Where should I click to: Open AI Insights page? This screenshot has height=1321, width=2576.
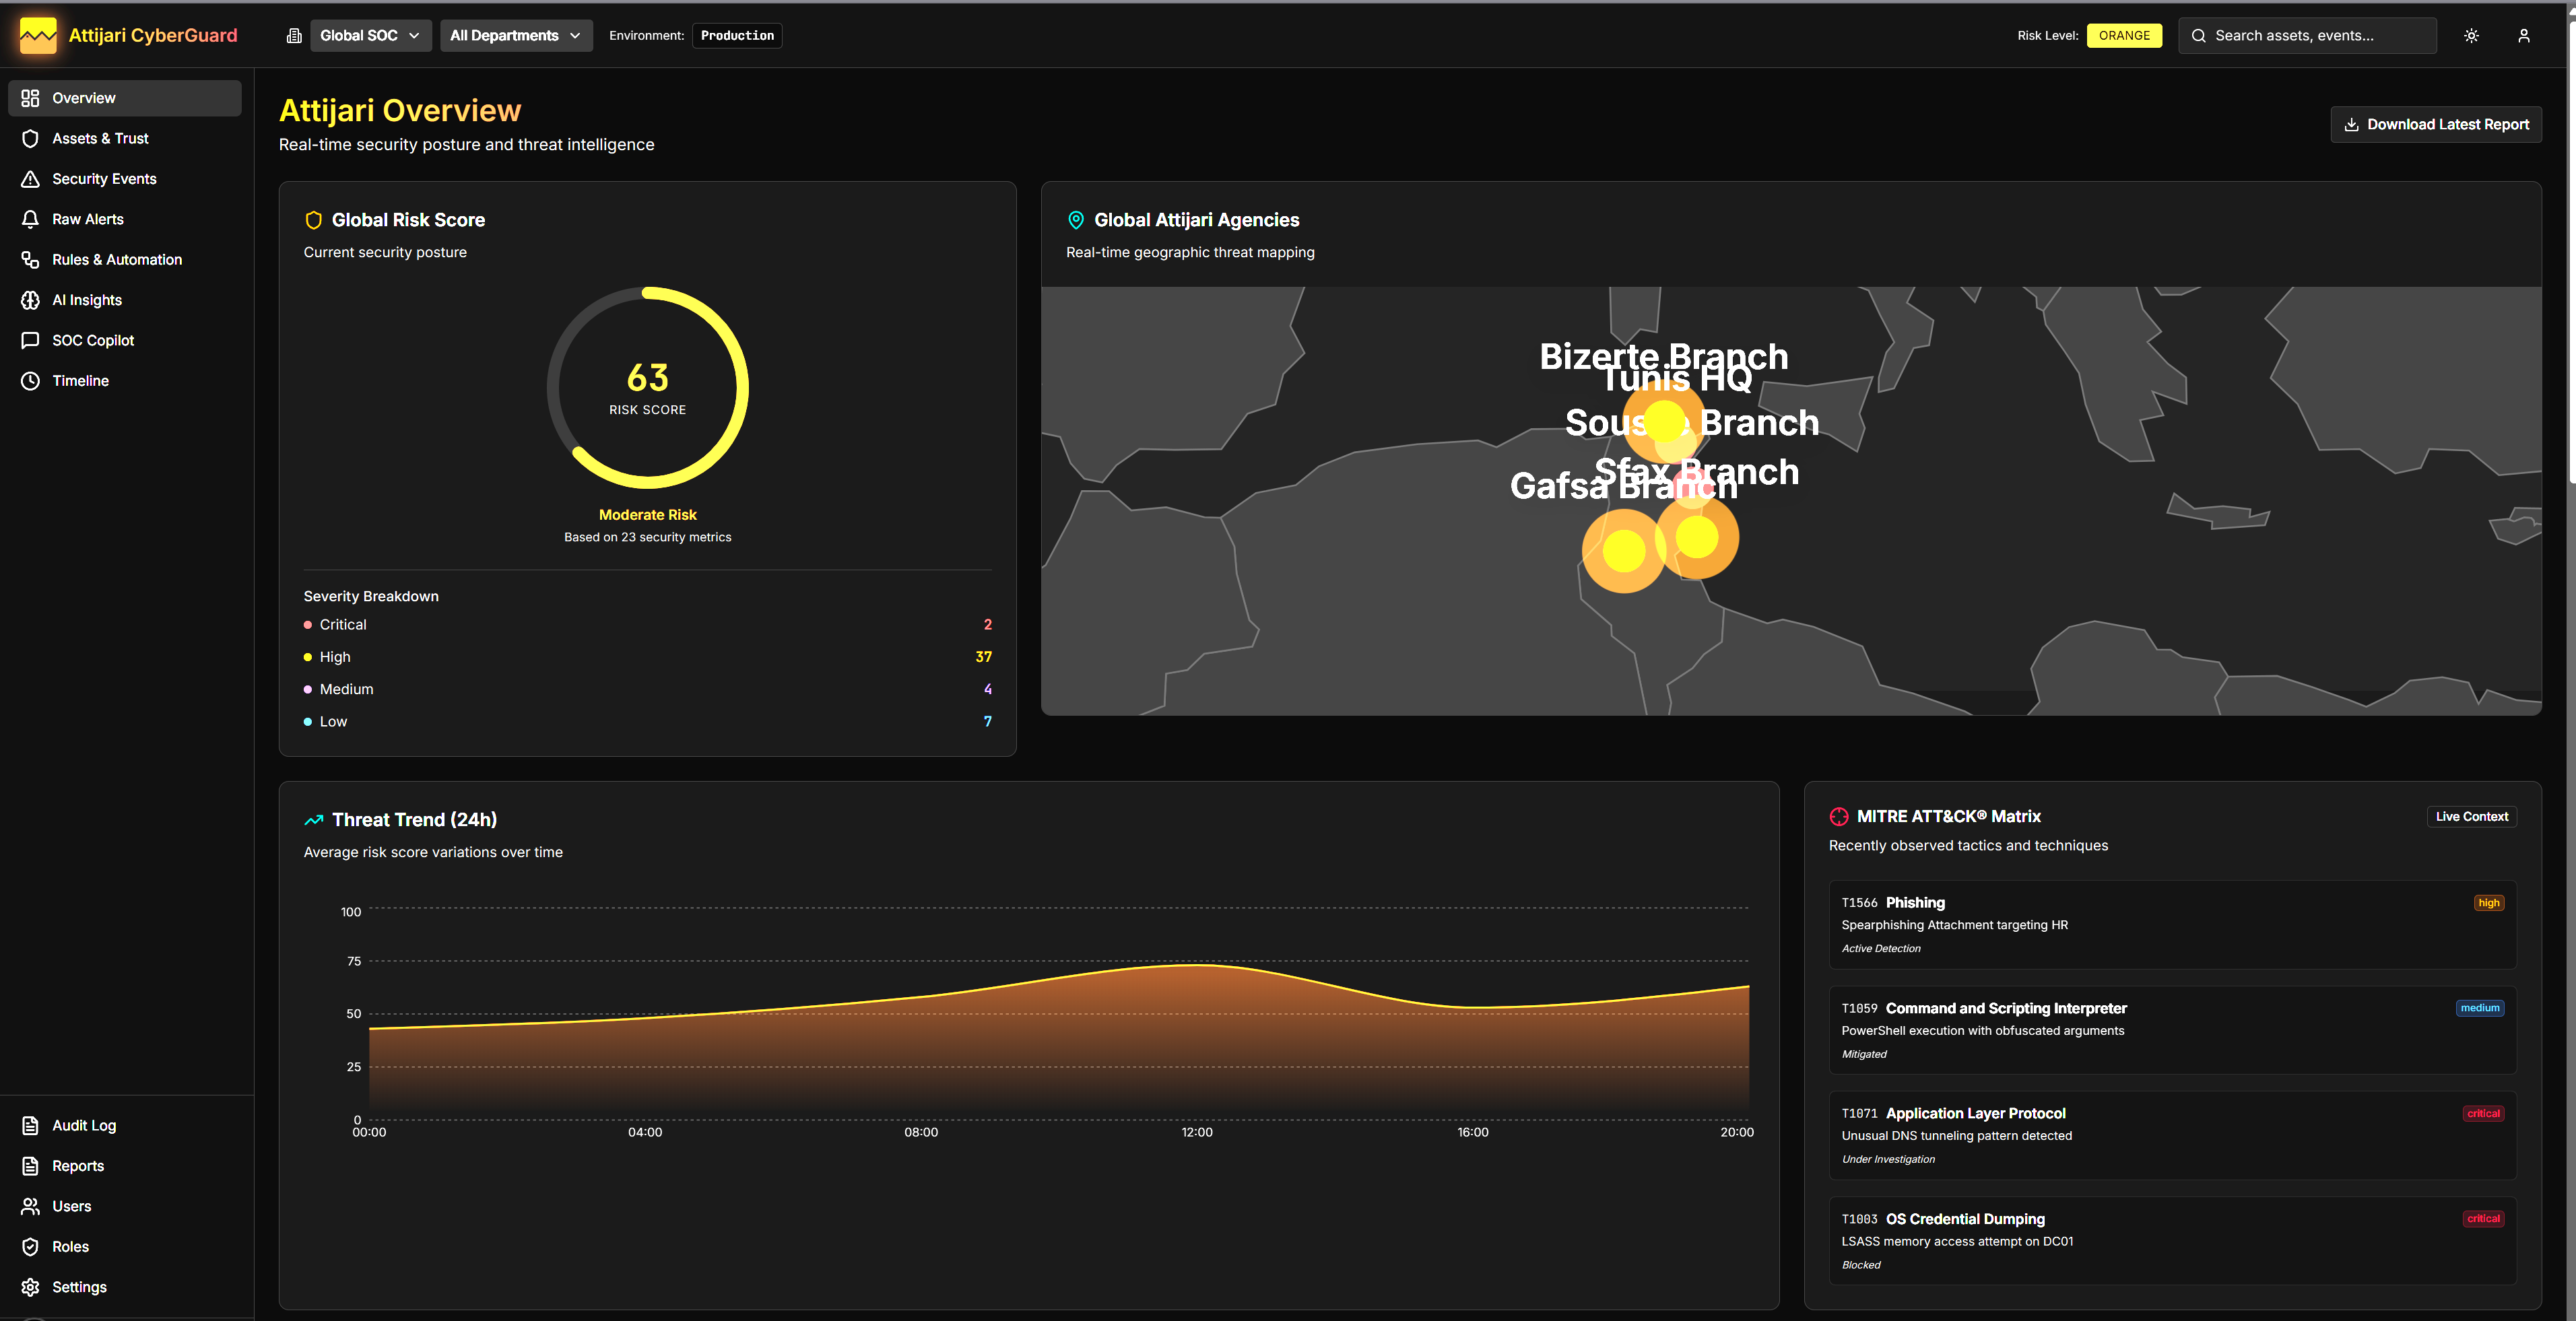pyautogui.click(x=125, y=300)
